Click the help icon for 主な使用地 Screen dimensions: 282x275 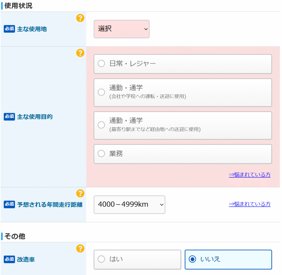(80, 18)
